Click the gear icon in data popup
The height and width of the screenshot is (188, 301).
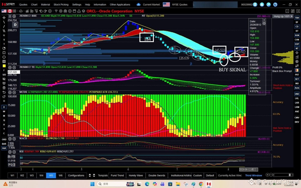[x=264, y=23]
